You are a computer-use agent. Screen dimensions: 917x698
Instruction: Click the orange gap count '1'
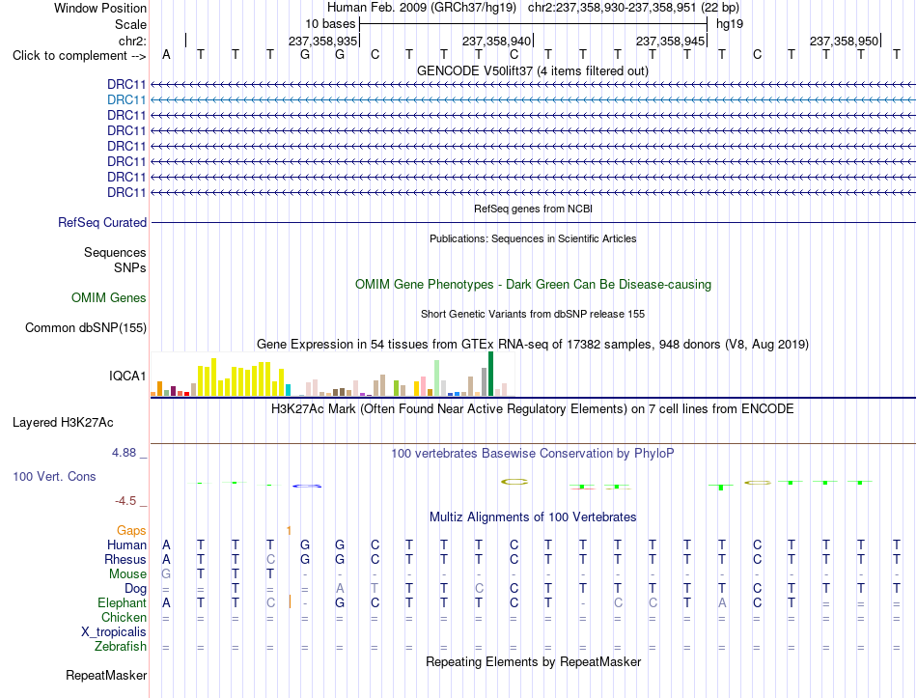pos(289,530)
